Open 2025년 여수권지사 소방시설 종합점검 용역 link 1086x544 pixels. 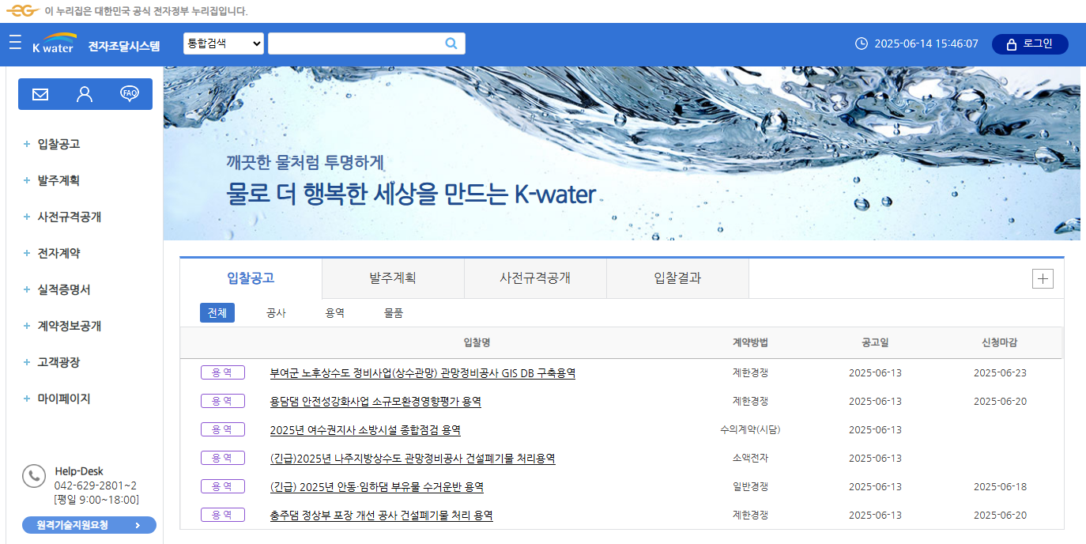click(365, 430)
